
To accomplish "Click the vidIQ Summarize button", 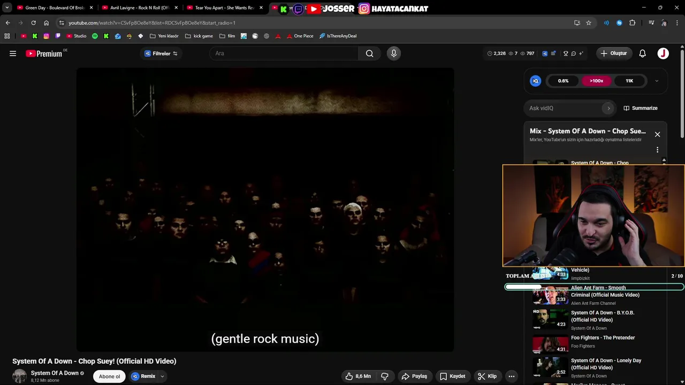I will tap(641, 108).
